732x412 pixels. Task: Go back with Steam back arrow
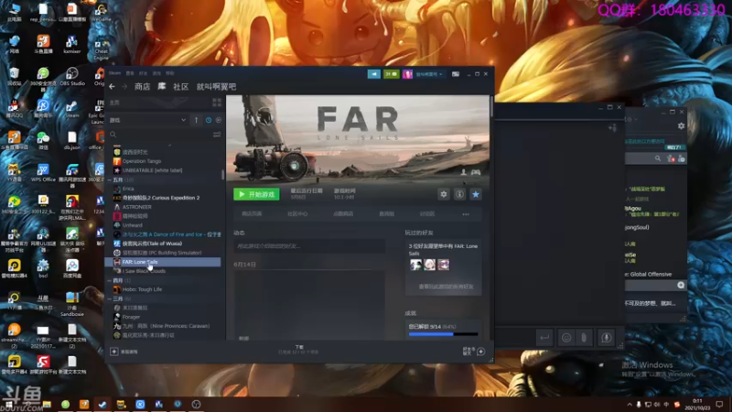pyautogui.click(x=112, y=86)
